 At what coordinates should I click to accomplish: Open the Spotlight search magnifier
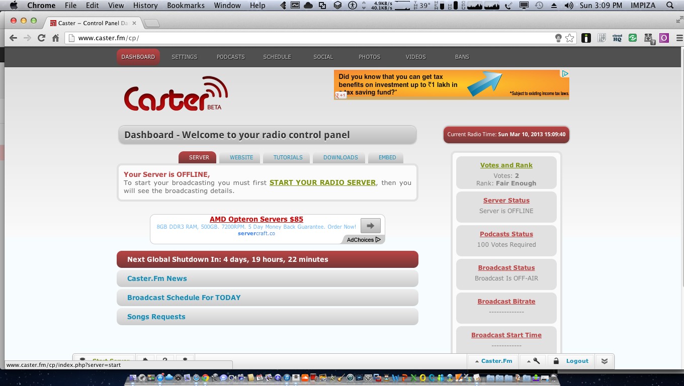(669, 6)
